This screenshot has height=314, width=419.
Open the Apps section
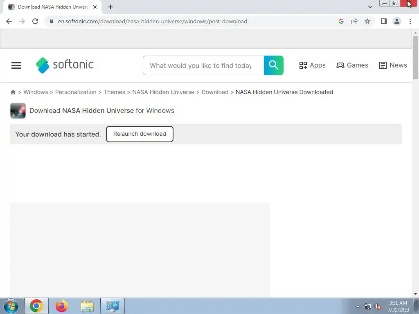pos(312,65)
